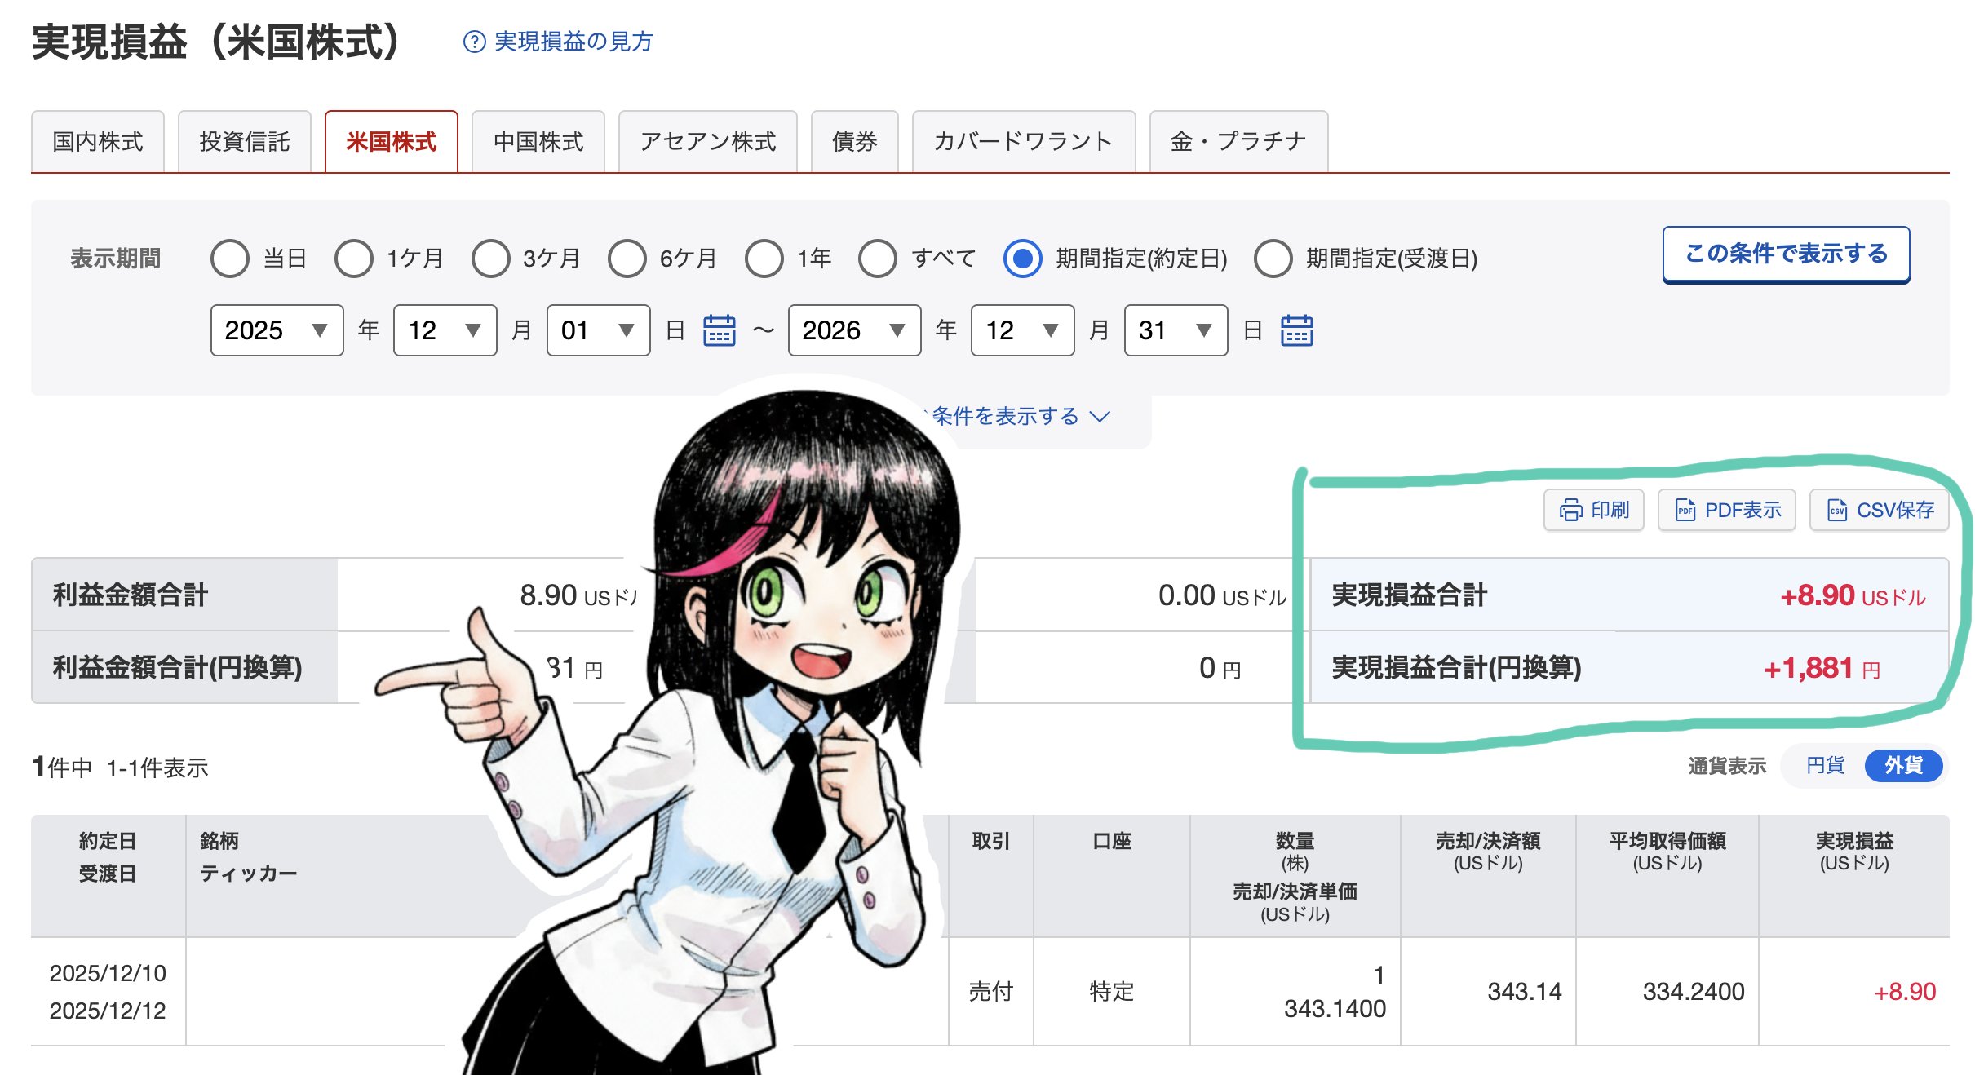Switch currency display to 外貨
Viewport: 1975px width, 1075px height.
[1902, 766]
